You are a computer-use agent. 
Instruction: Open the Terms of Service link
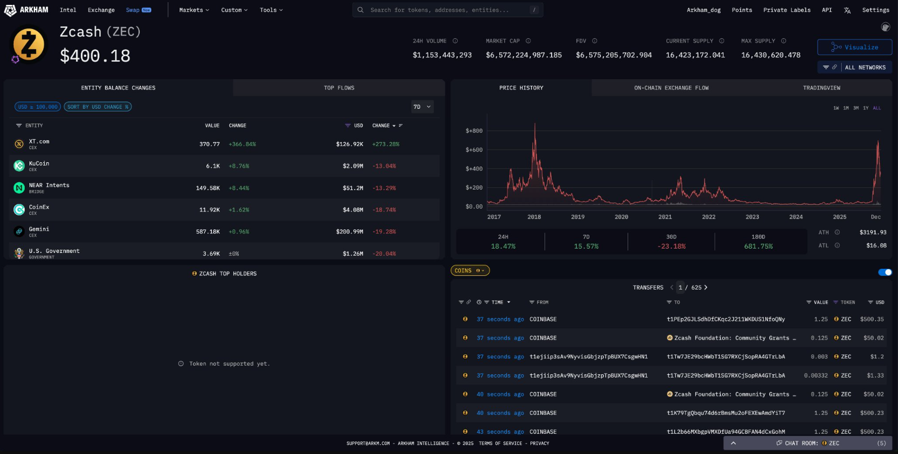pos(500,444)
